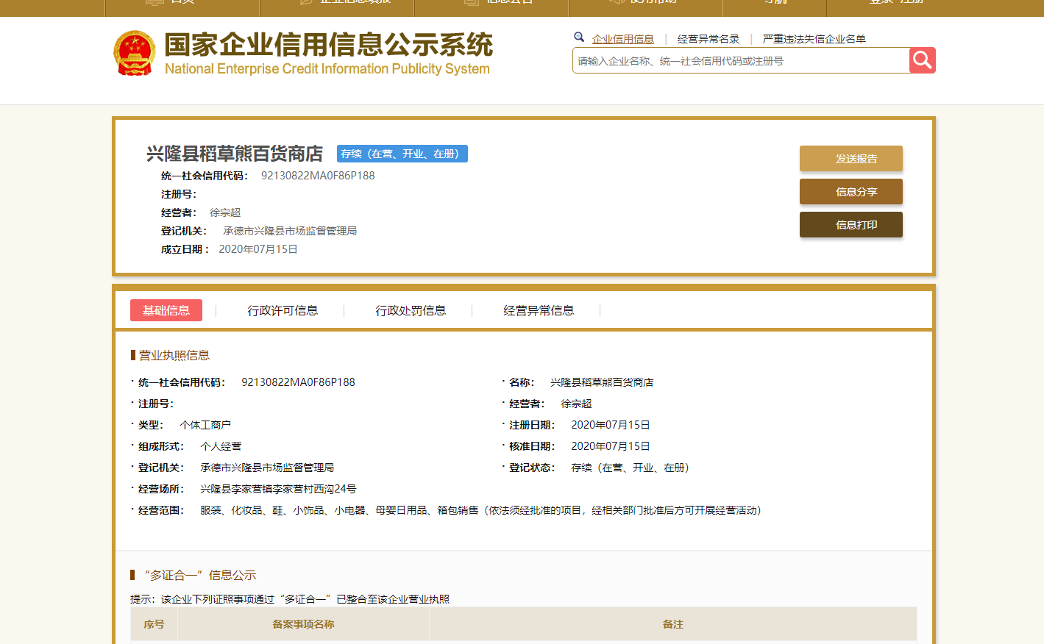Select the 企业信用信息 search category
Screen dimensions: 1044x644
tap(623, 39)
